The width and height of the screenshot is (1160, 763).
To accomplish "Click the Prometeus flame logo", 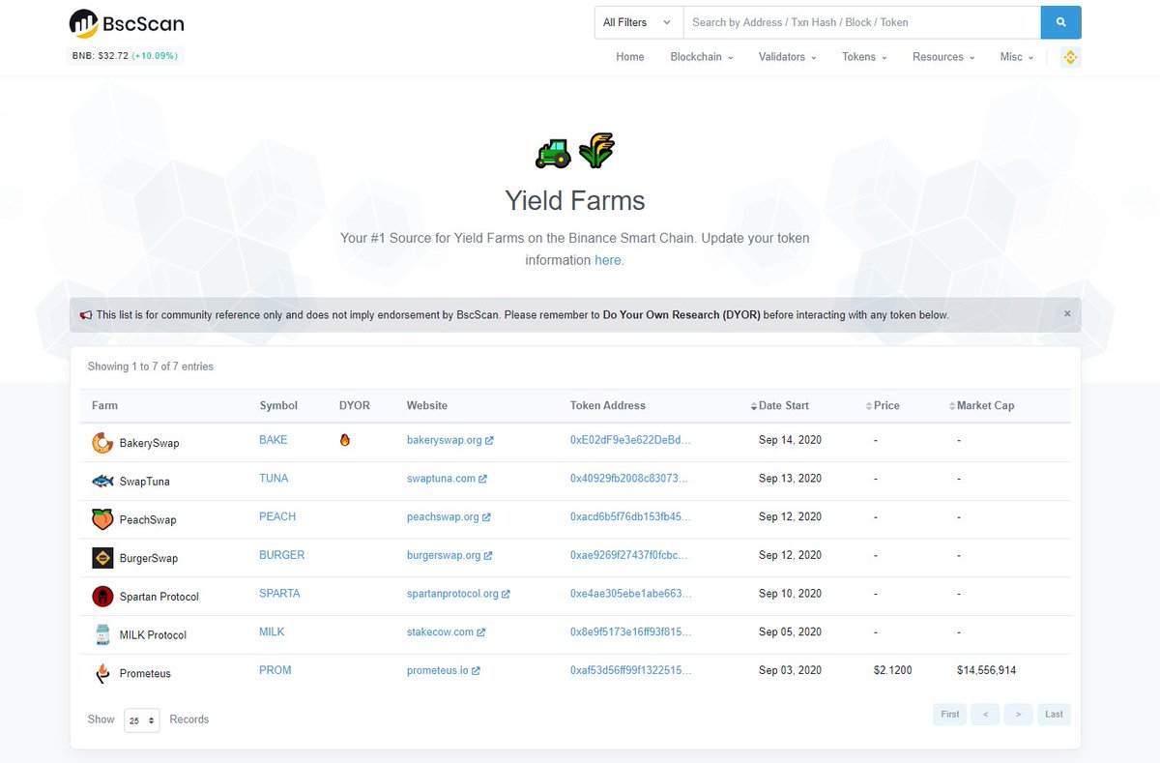I will pyautogui.click(x=102, y=673).
